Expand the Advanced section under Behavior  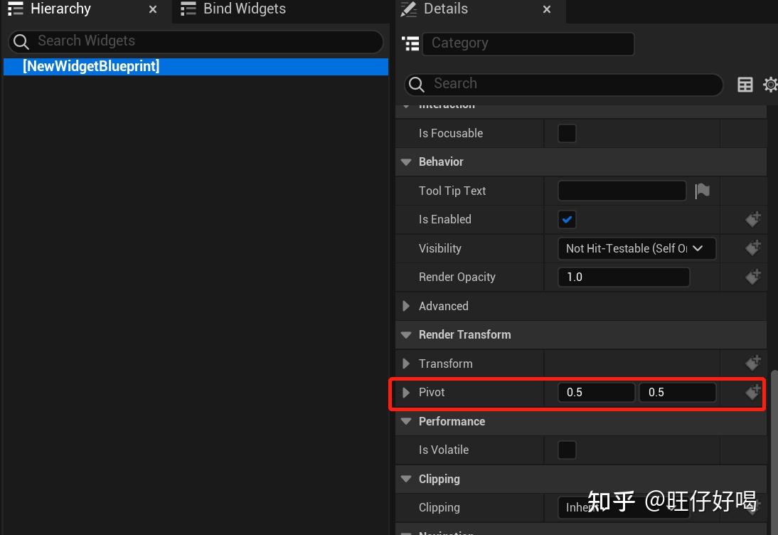click(x=406, y=306)
